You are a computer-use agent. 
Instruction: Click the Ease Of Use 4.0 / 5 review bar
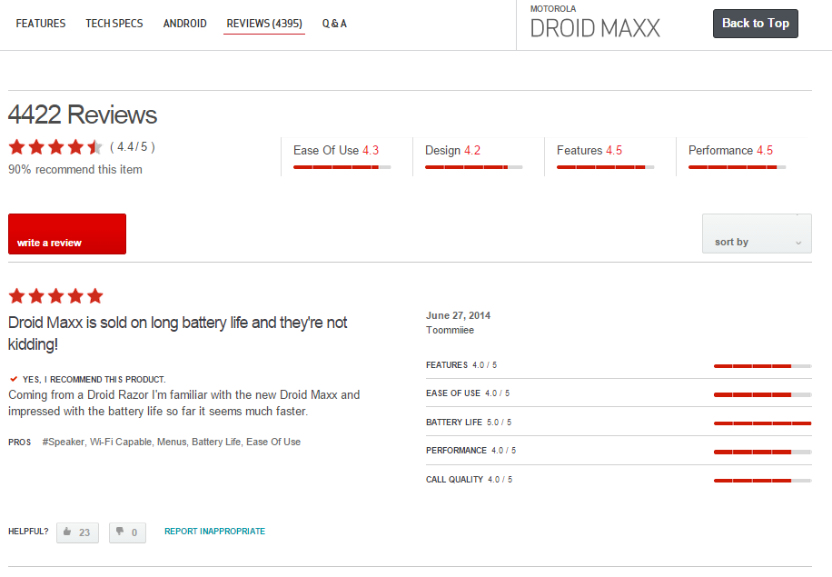tap(762, 394)
